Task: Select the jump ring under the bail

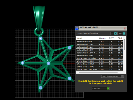Action: click(39, 32)
